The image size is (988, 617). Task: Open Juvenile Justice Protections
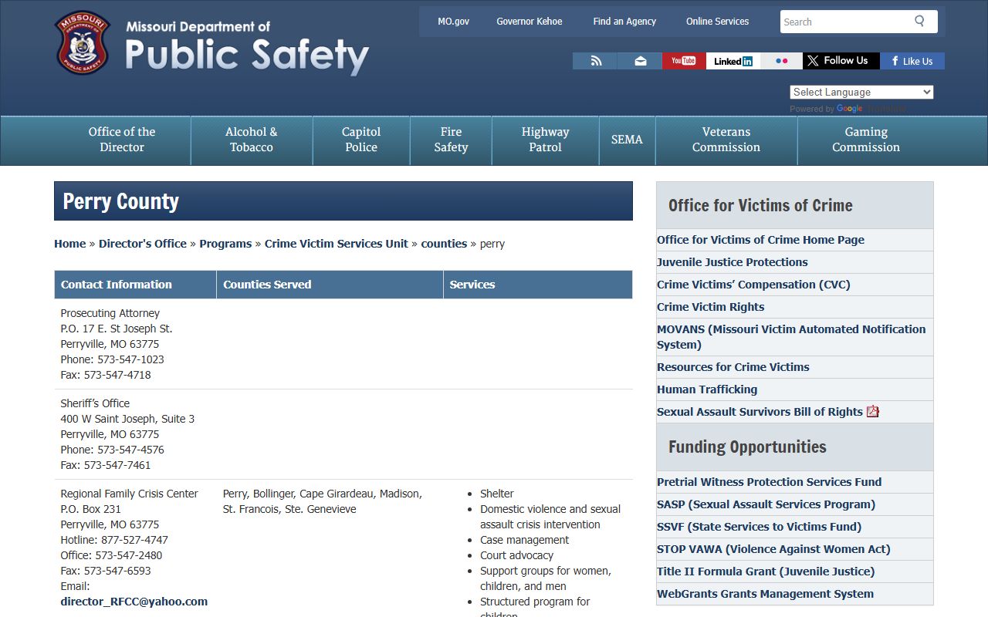(733, 262)
